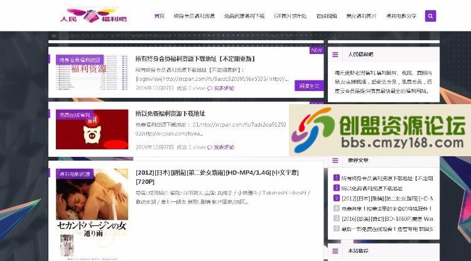Viewport: 471px width, 261px height.
Task: Click the srcpan.com URL in the first post excerpt
Action: point(212,79)
